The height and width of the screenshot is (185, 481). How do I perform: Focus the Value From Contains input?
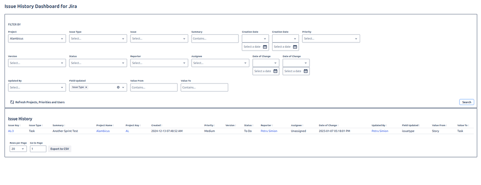[154, 87]
